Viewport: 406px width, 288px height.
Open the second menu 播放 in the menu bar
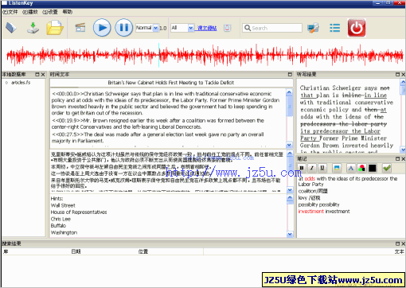click(x=30, y=12)
